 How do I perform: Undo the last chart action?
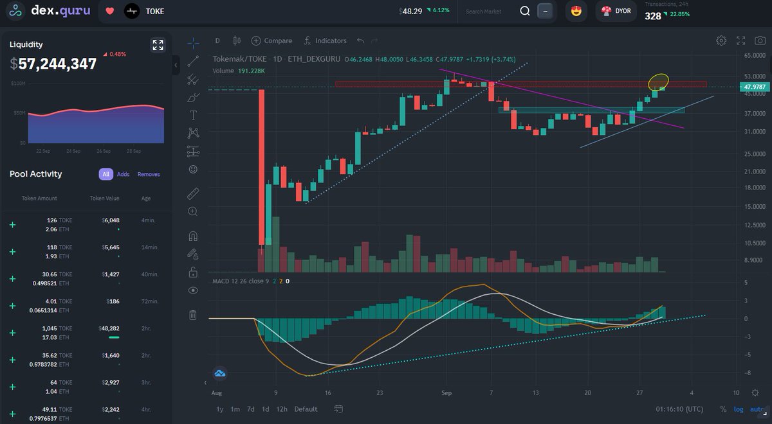(360, 40)
